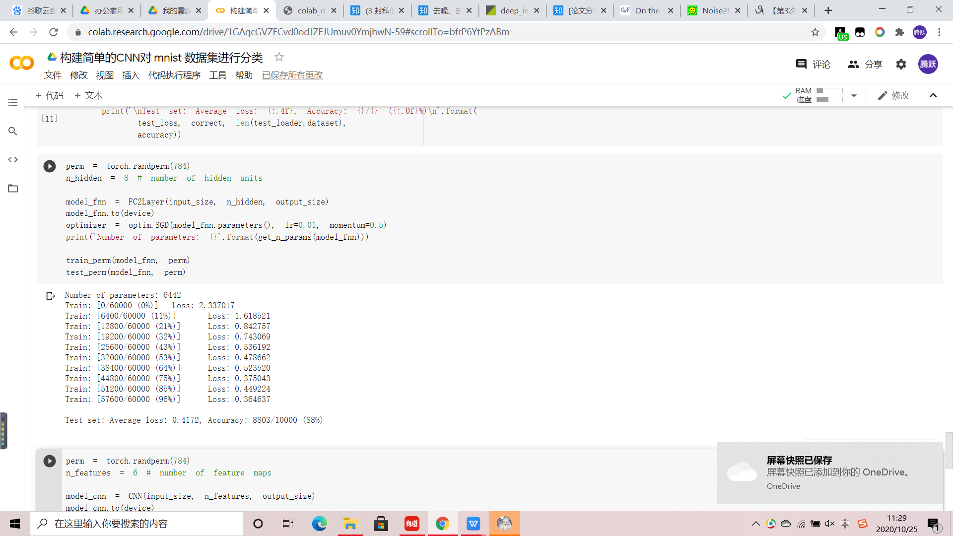Expand the RAM disk connection dropdown
This screenshot has height=536, width=953.
click(x=854, y=95)
